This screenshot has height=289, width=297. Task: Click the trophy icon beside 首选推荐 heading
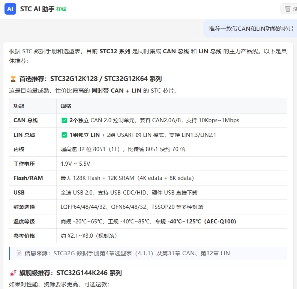[13, 79]
